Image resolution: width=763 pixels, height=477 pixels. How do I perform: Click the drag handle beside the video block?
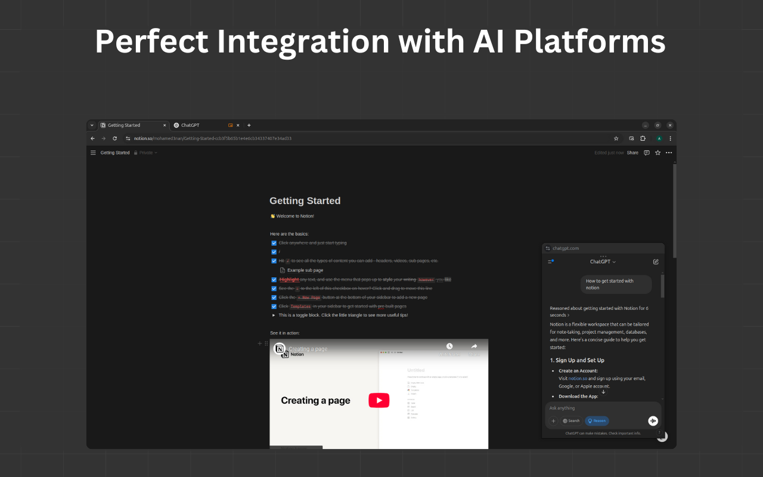pos(266,343)
